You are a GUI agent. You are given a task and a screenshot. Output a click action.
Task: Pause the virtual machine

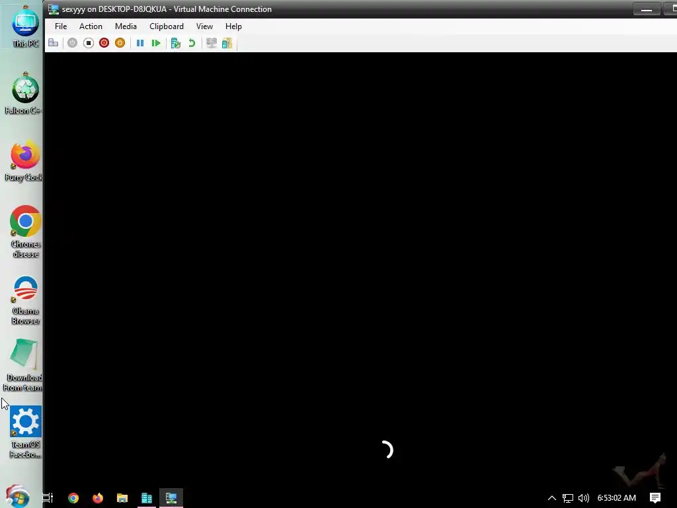(x=140, y=43)
